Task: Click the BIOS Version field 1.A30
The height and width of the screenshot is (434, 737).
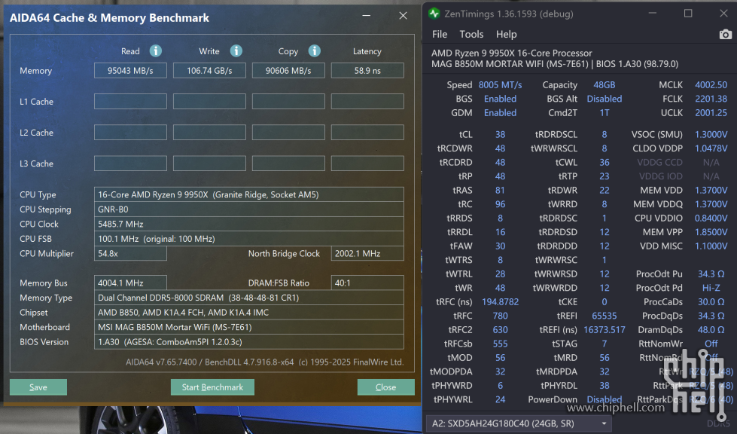Action: [248, 342]
